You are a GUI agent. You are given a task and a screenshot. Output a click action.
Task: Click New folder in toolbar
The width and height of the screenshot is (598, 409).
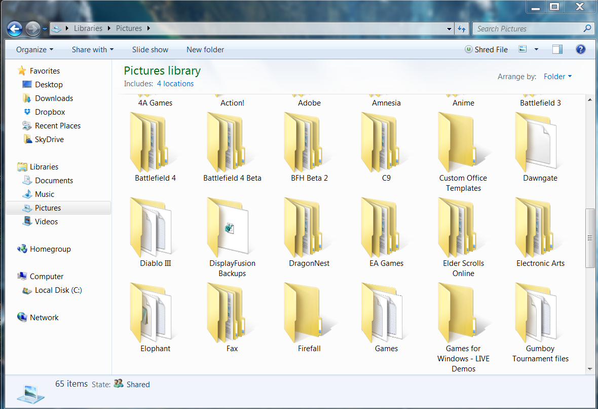click(205, 50)
